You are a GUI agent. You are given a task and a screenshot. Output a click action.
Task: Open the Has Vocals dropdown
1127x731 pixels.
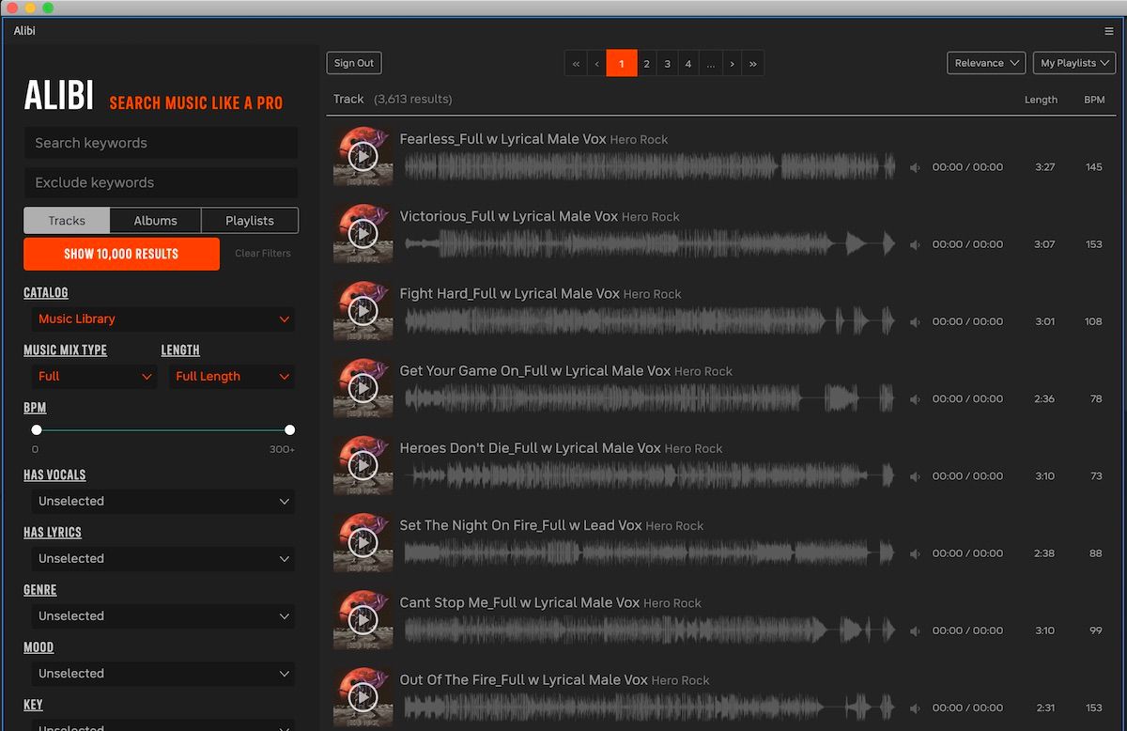click(162, 501)
